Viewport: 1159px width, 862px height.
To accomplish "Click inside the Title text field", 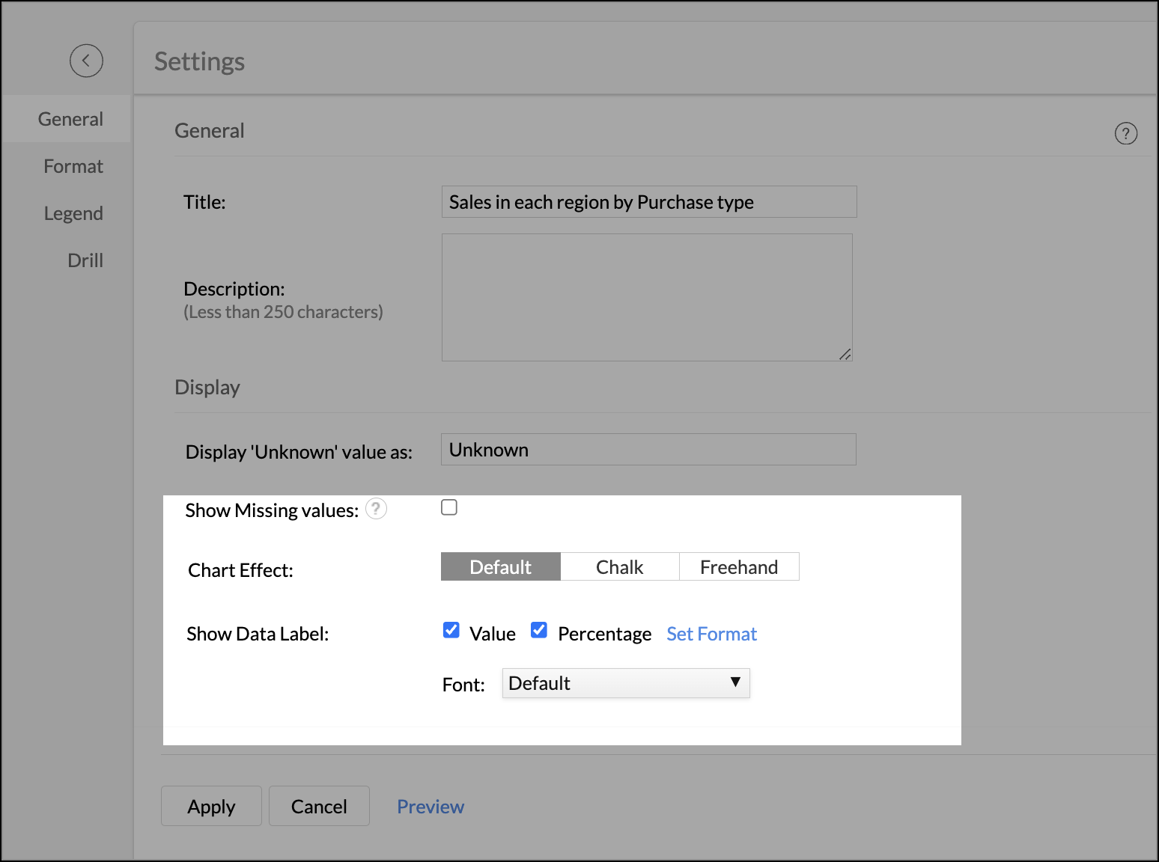I will point(648,201).
